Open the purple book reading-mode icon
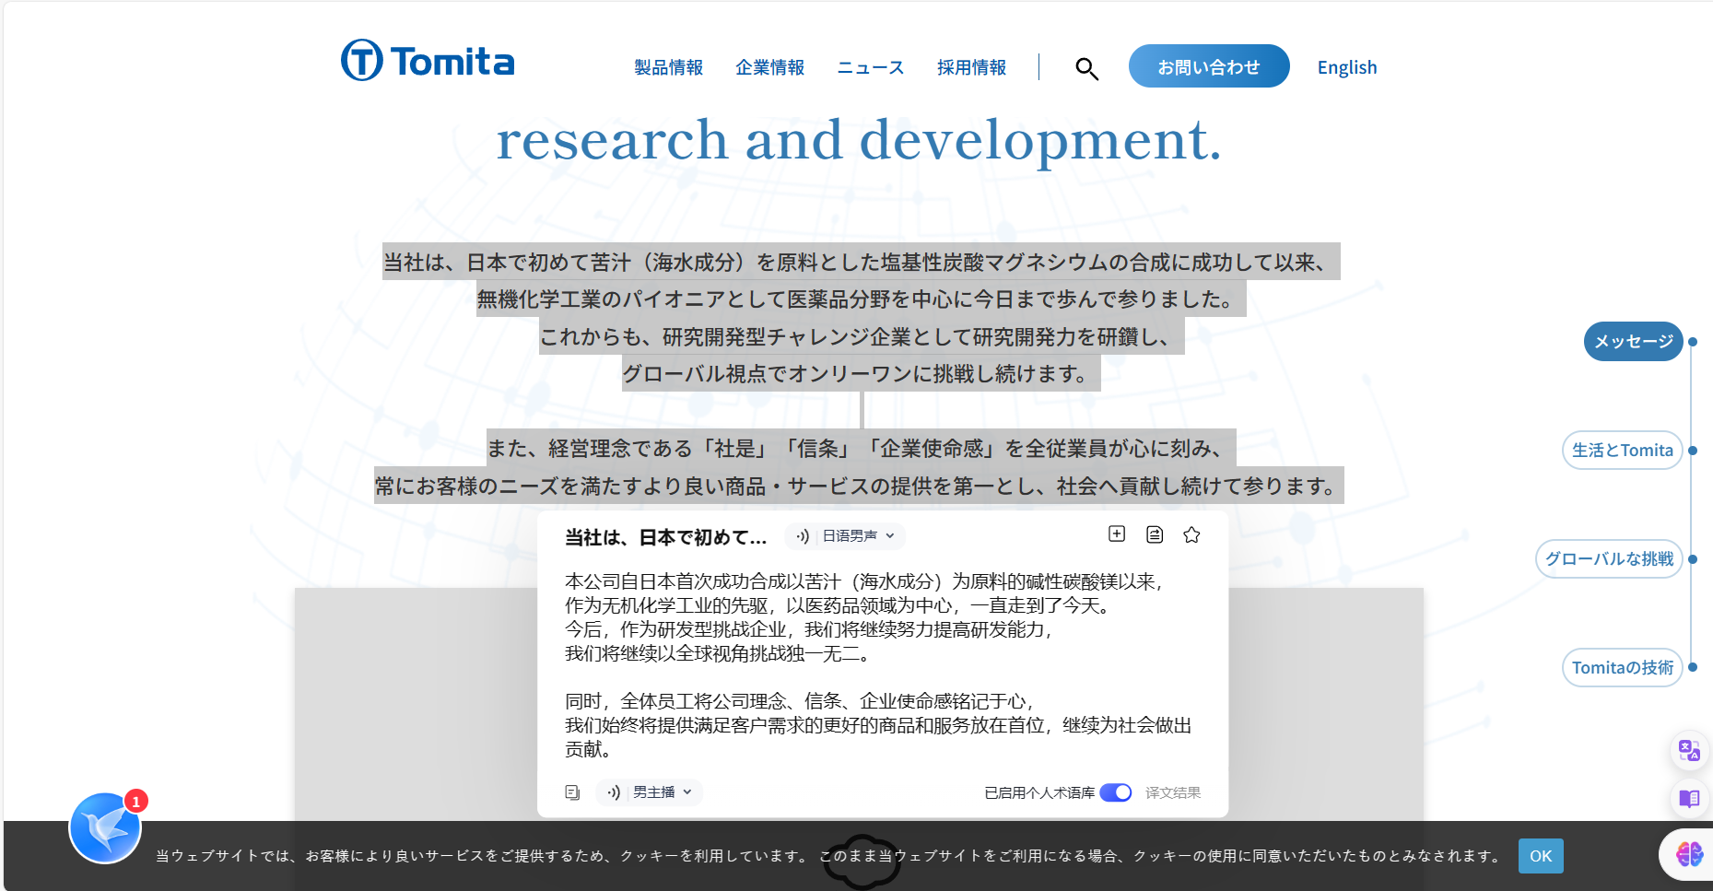 [x=1688, y=798]
